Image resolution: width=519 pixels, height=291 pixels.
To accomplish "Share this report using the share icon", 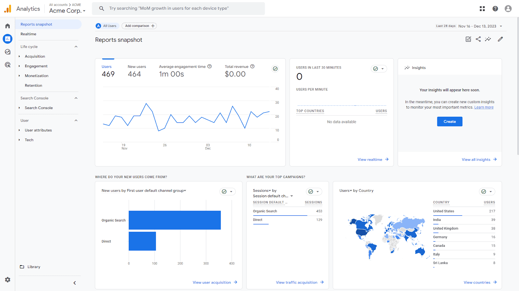I will pos(478,39).
